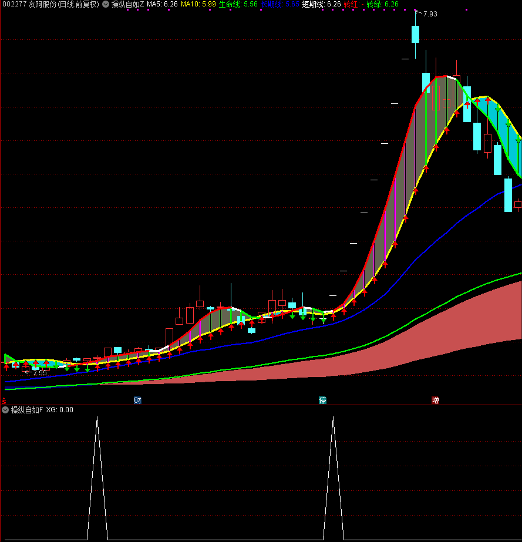The width and height of the screenshot is (522, 542).
Task: Click the tallest cyan candlestick at the peak
Action: click(x=416, y=34)
